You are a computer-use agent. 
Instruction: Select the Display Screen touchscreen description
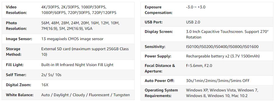(x=227, y=34)
